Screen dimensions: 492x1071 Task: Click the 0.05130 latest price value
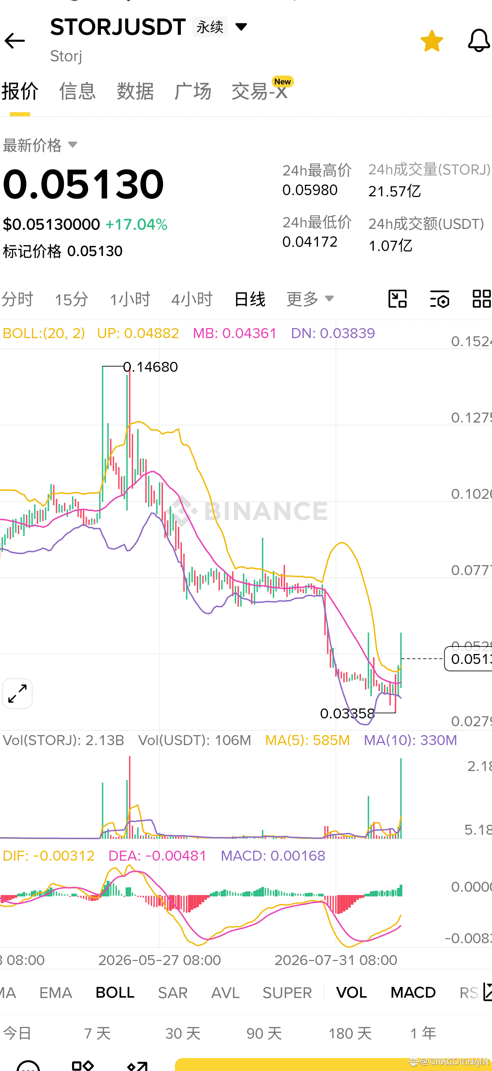point(84,184)
